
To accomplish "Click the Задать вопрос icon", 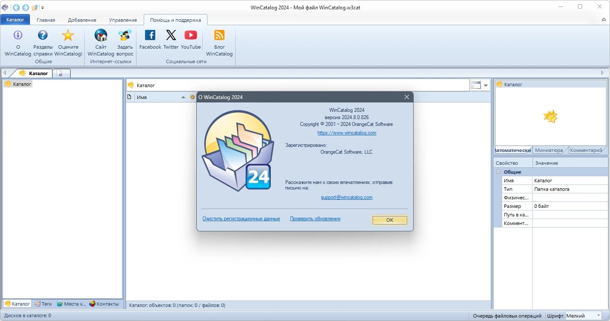I will (x=125, y=35).
